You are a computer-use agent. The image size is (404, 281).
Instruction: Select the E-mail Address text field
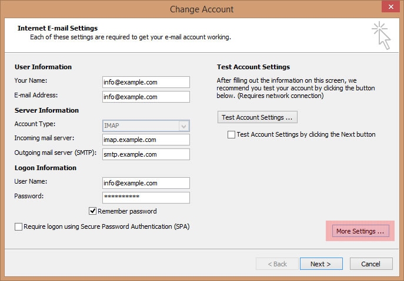(x=146, y=97)
